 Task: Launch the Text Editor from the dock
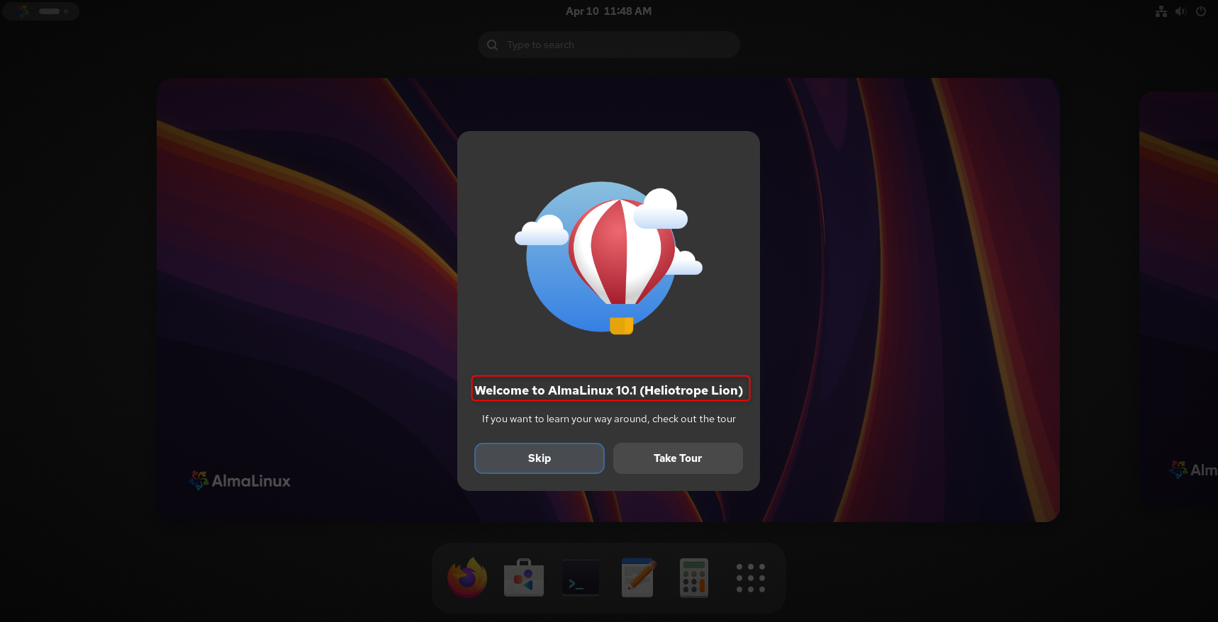[x=637, y=578]
